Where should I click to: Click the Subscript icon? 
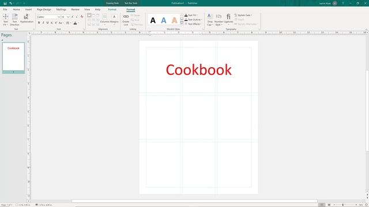(52, 23)
